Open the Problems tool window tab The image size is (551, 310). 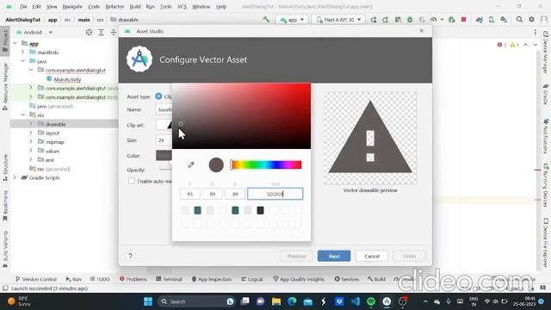133,279
